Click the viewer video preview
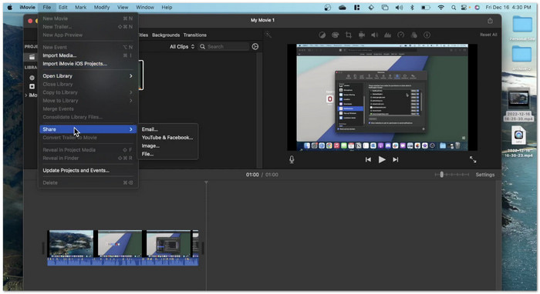 click(x=383, y=97)
